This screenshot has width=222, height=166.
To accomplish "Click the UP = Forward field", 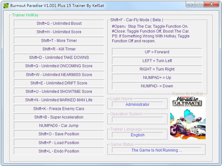I will coord(157,52).
